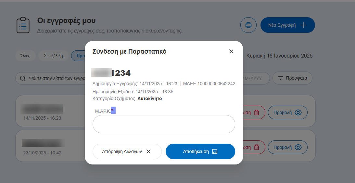Click the magnifier search icon
Viewport: 355px width, 183px height.
coord(23,78)
